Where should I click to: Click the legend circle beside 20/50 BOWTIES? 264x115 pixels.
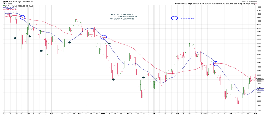pyautogui.click(x=174, y=18)
